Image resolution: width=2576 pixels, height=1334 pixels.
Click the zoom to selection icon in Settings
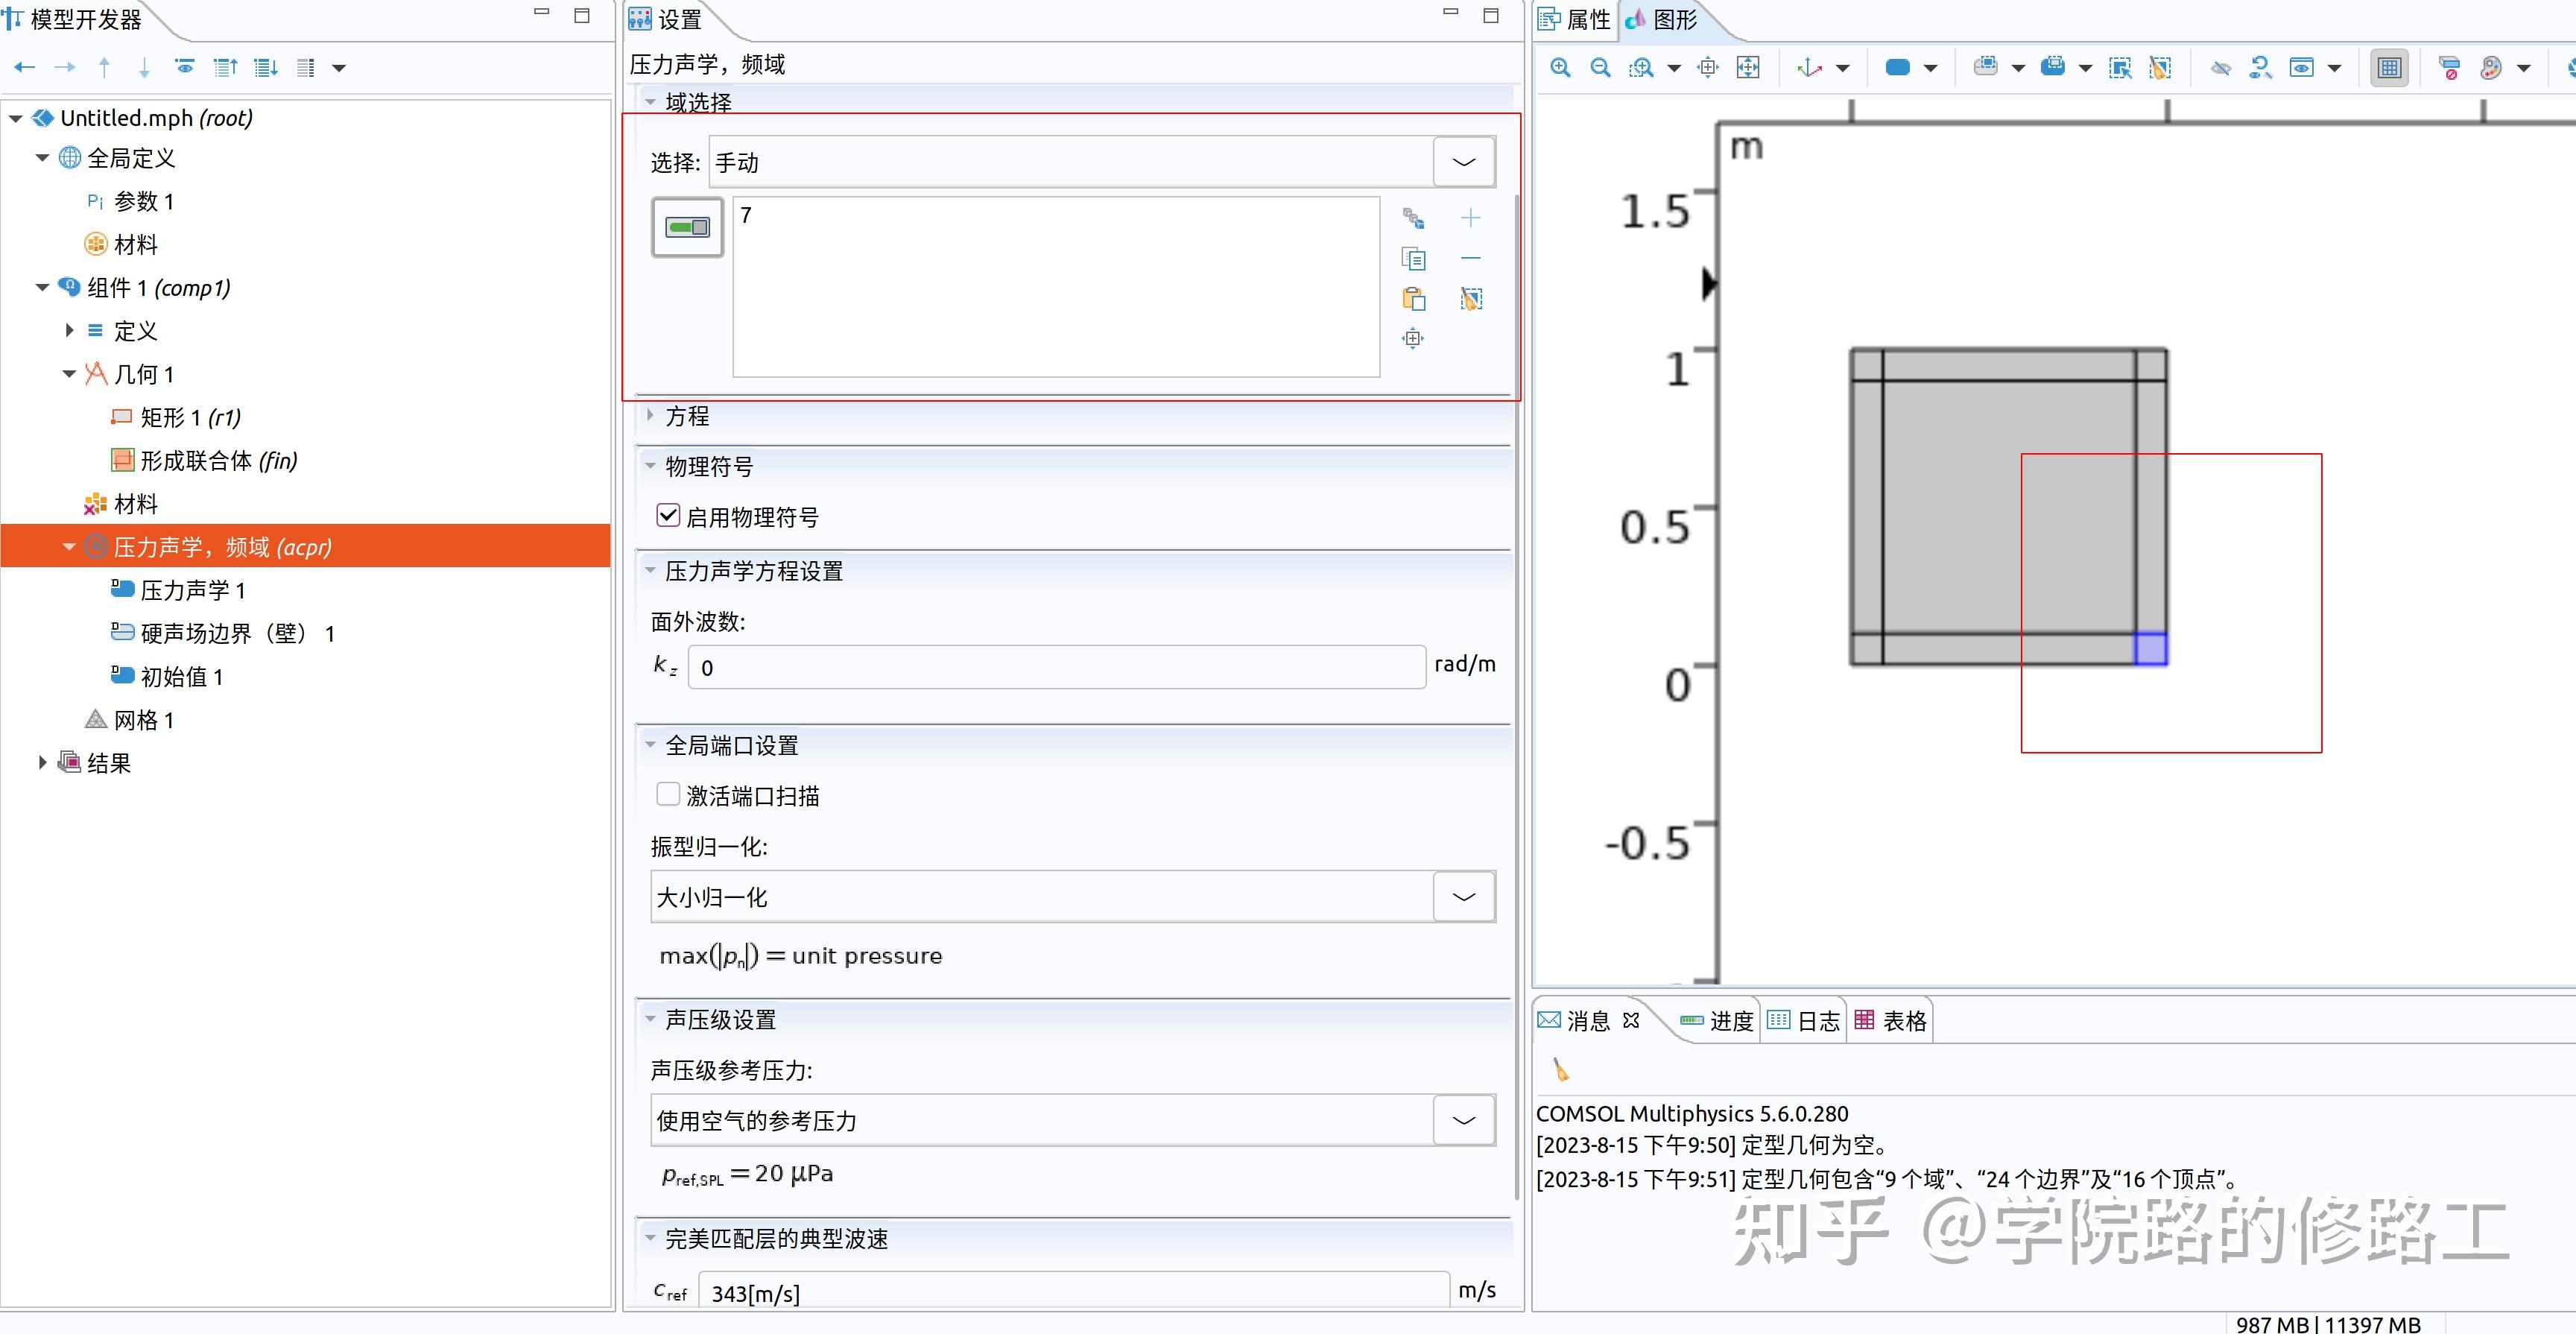point(1413,339)
